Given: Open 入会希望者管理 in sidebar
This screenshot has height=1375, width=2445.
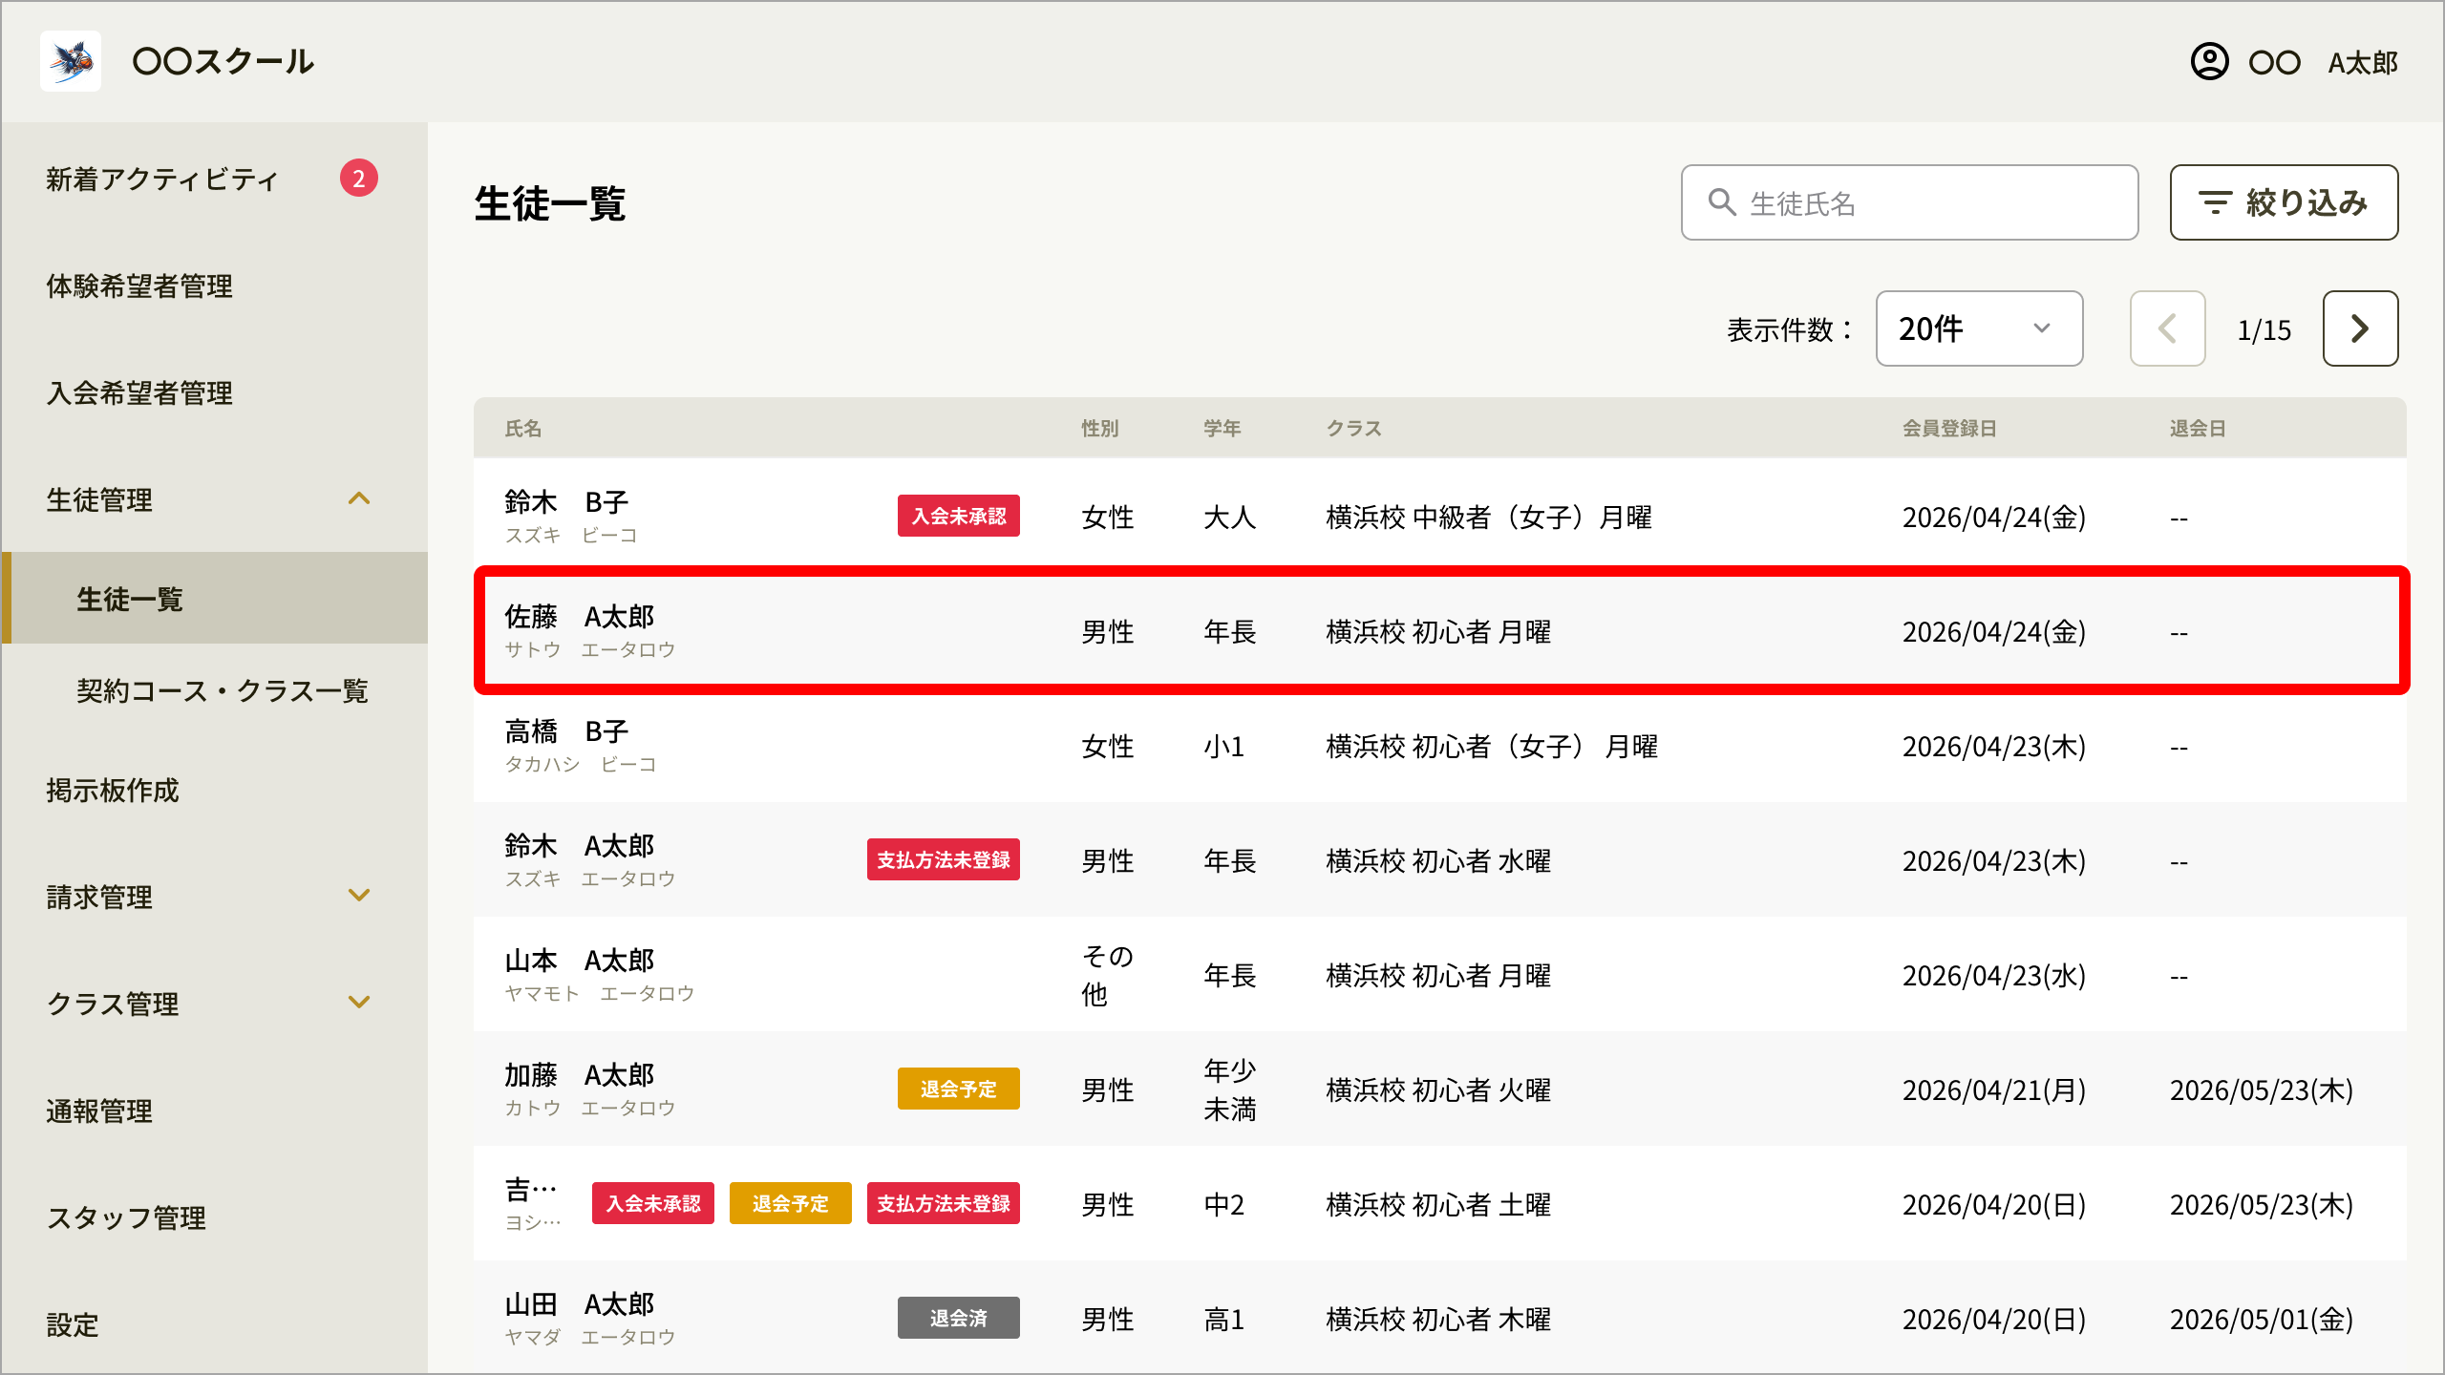Looking at the screenshot, I should coord(139,392).
